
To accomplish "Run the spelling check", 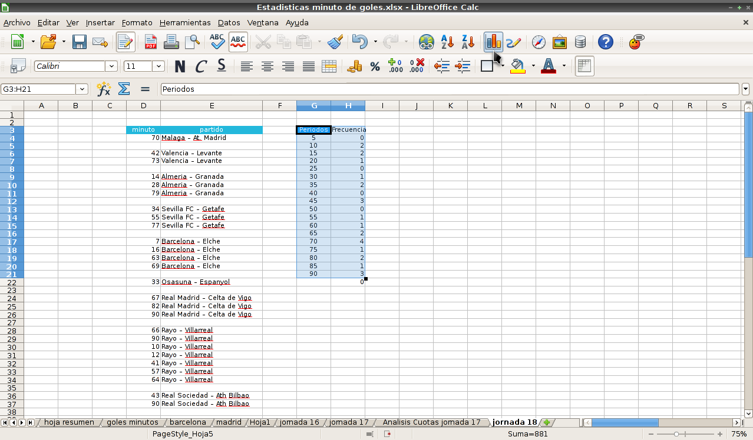I will pyautogui.click(x=217, y=42).
